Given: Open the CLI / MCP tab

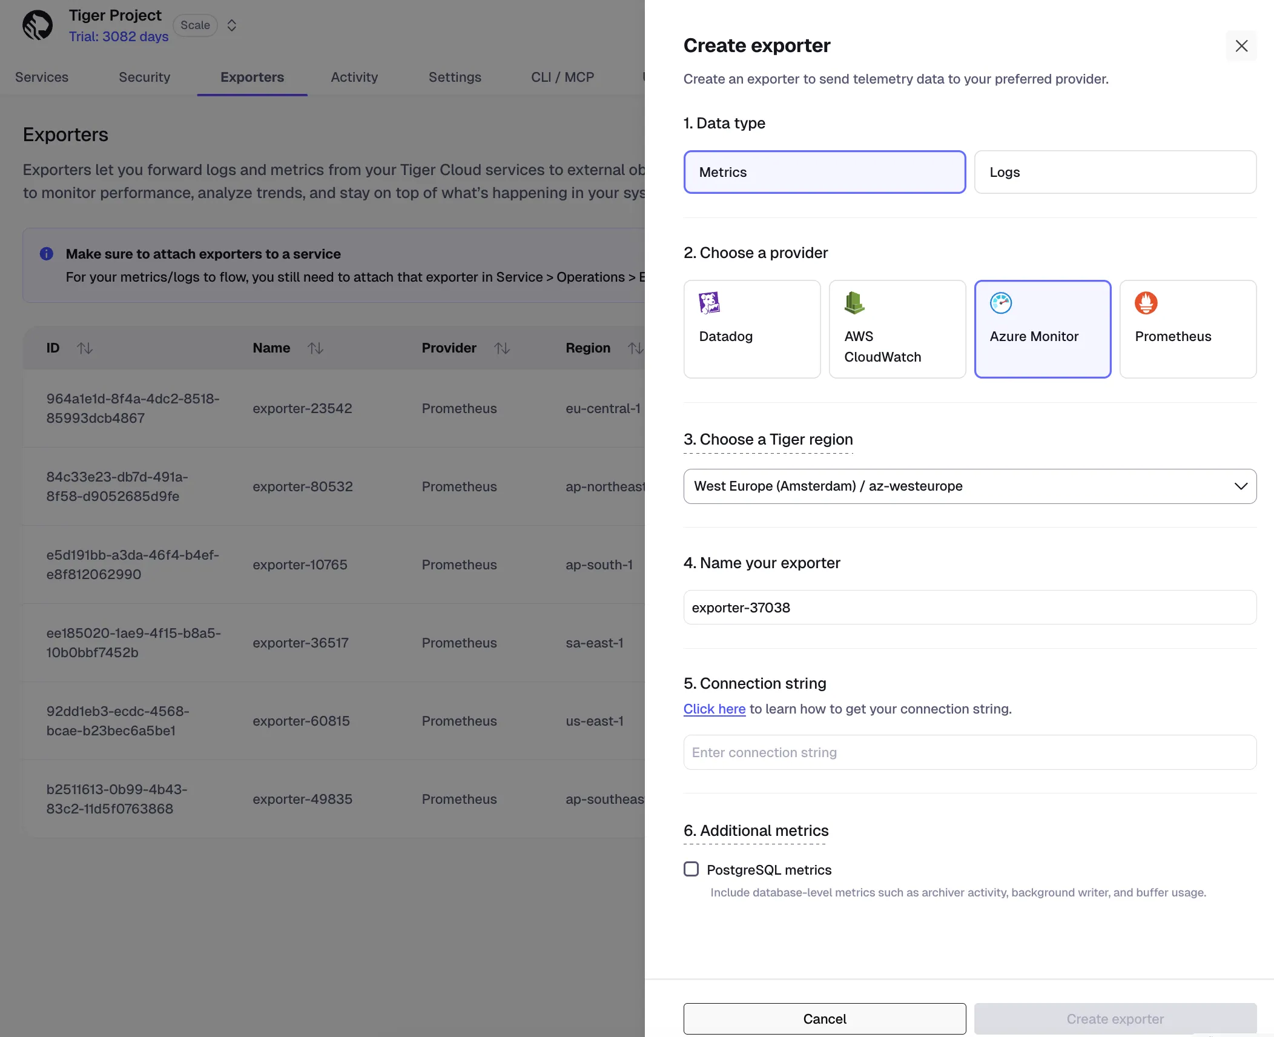Looking at the screenshot, I should (563, 77).
